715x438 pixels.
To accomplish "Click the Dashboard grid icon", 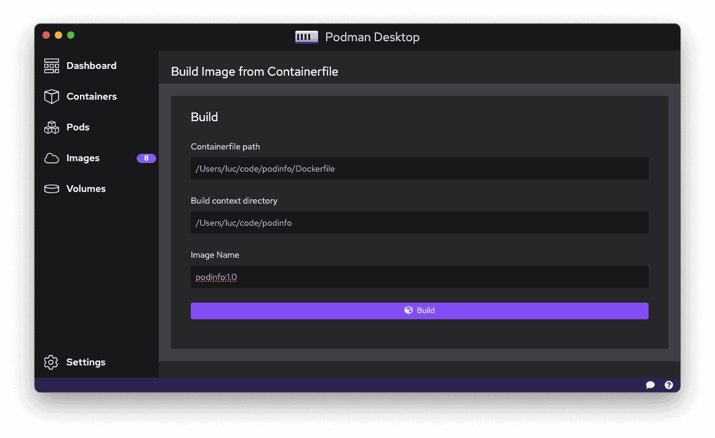I will [x=52, y=66].
